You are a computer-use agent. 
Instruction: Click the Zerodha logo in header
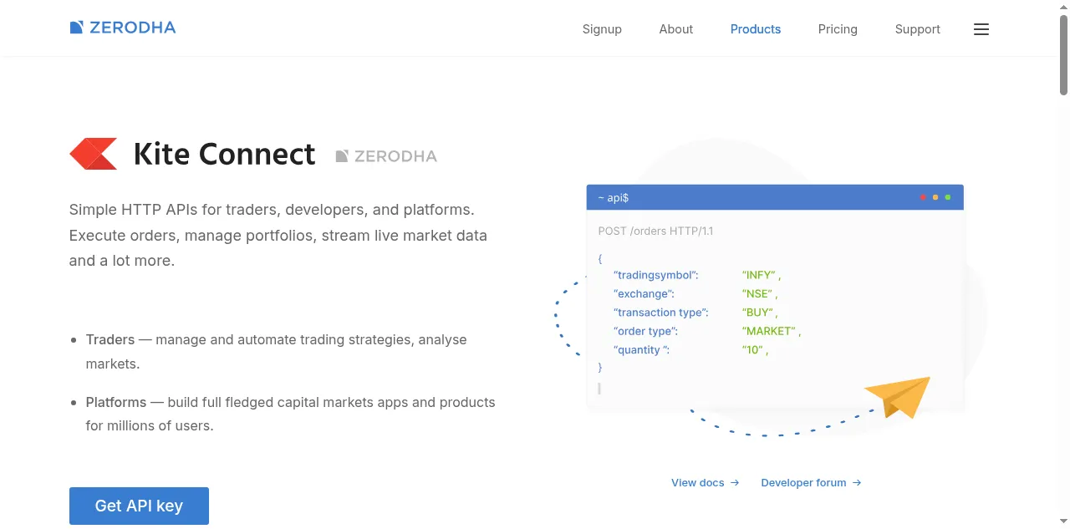point(123,28)
